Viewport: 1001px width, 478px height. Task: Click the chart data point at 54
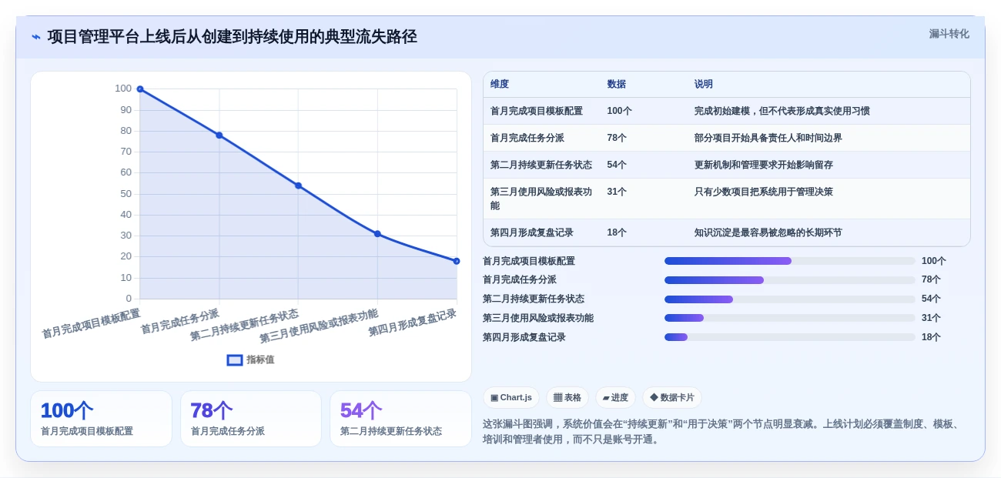point(299,186)
